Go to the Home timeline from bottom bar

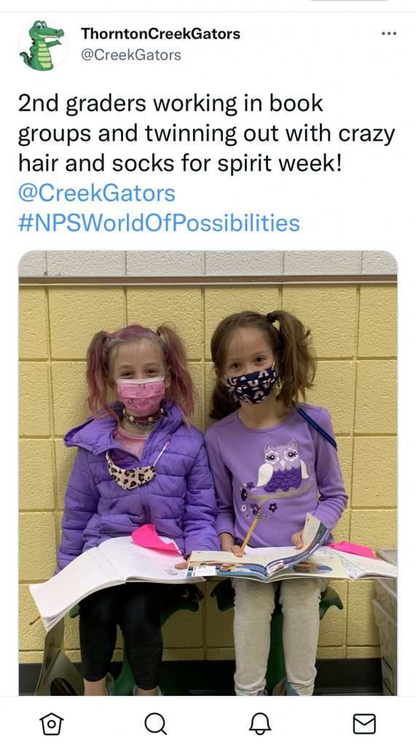52,724
